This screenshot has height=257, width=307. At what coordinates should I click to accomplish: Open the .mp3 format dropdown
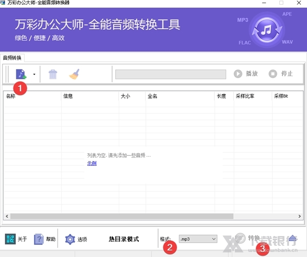198,239
